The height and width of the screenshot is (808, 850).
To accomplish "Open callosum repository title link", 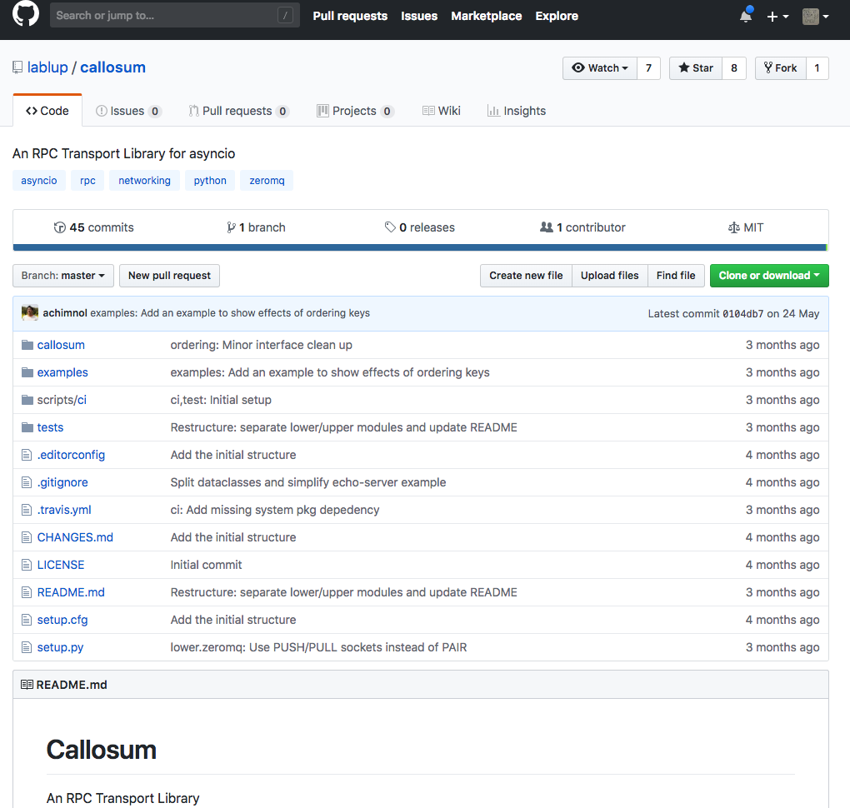I will (112, 67).
